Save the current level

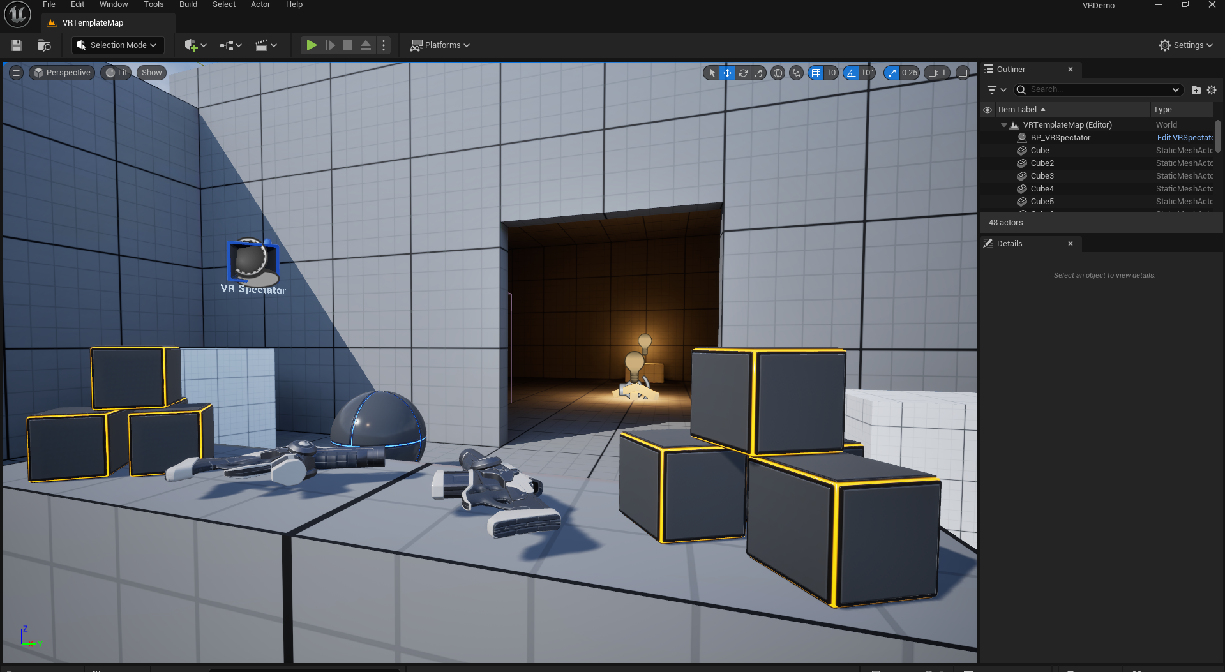17,45
